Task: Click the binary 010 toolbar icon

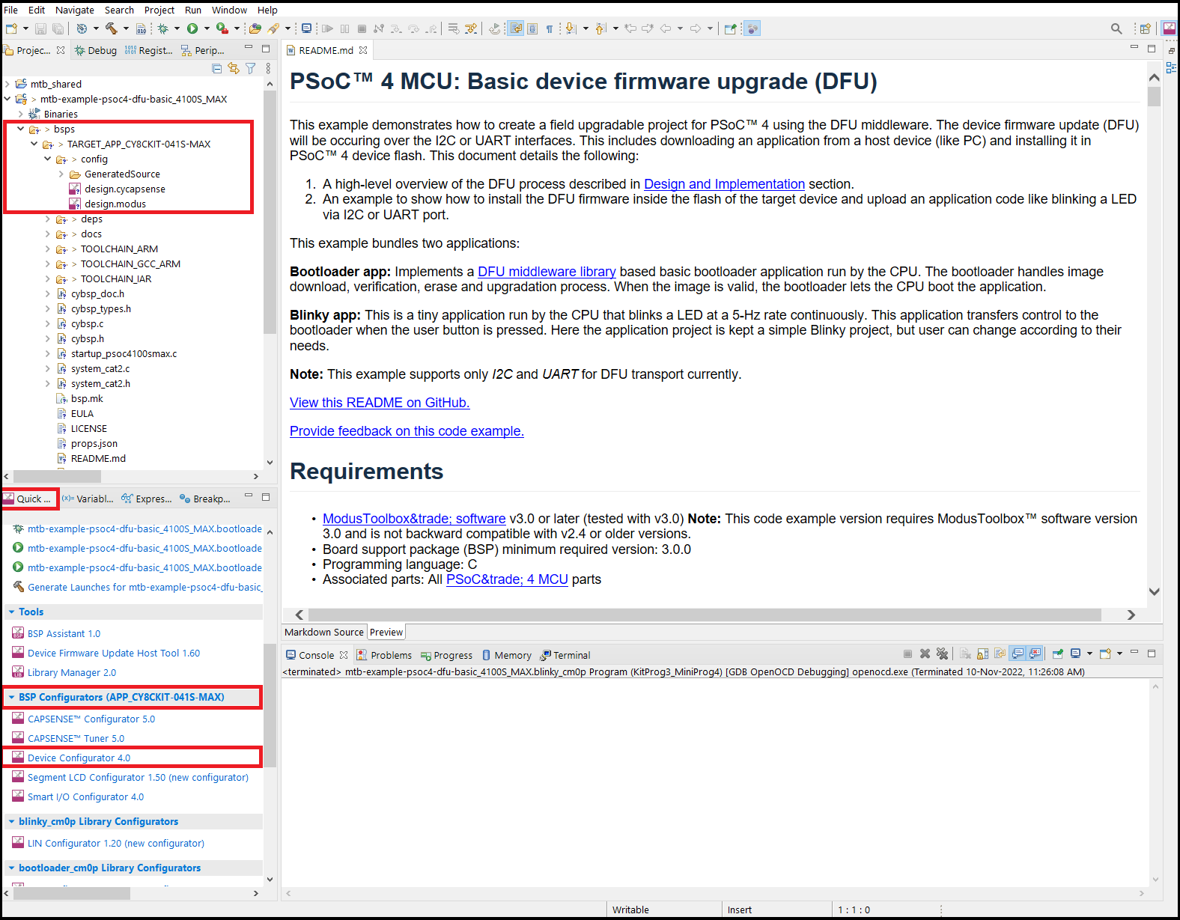Action: [x=142, y=28]
